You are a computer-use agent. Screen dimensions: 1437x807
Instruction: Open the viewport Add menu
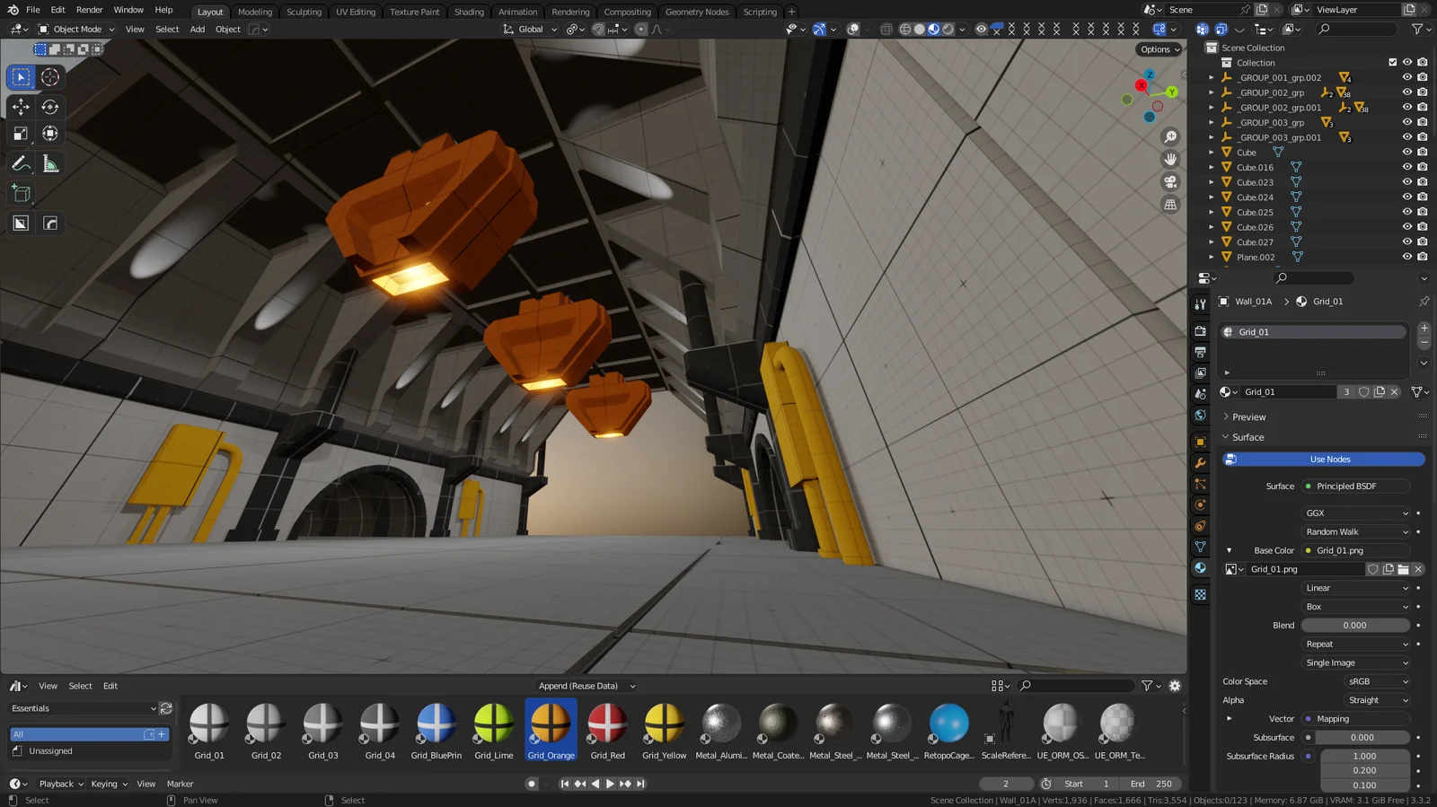[197, 30]
